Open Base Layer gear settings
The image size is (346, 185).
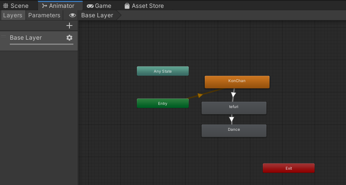pyautogui.click(x=69, y=38)
